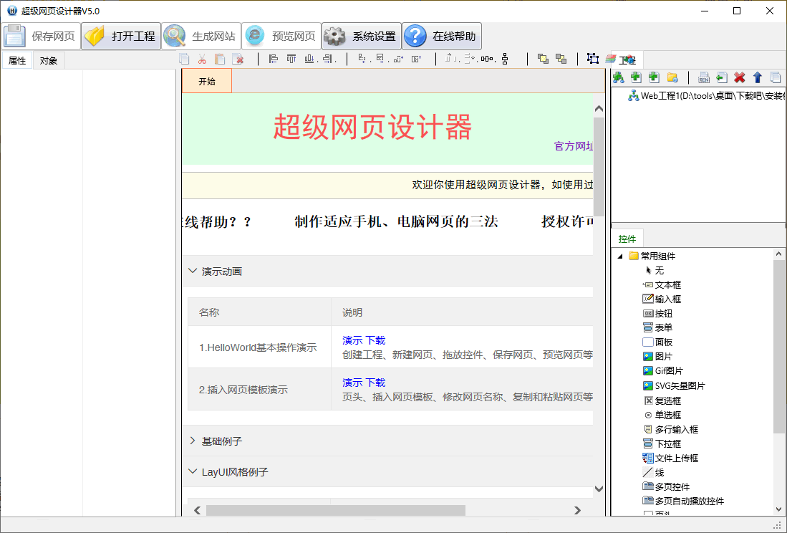Click 演示 link in HelloWorld row
787x533 pixels.
pyautogui.click(x=352, y=340)
